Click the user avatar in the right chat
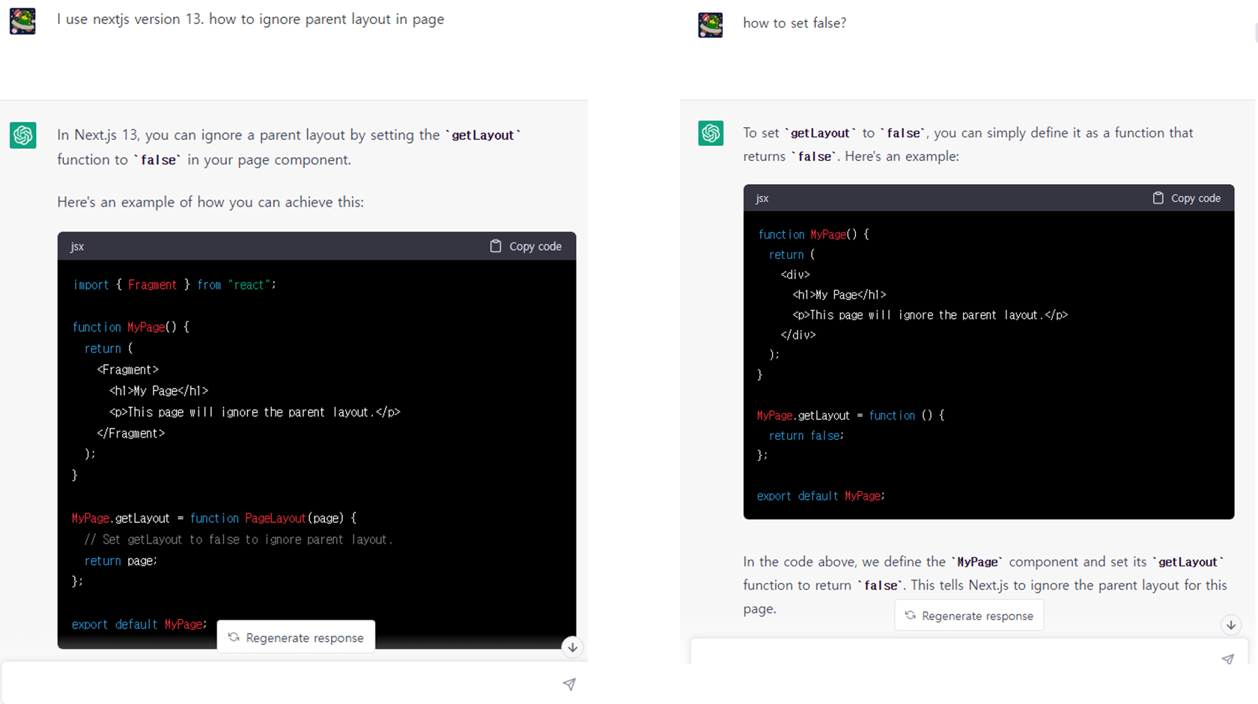The image size is (1258, 704). click(x=711, y=25)
